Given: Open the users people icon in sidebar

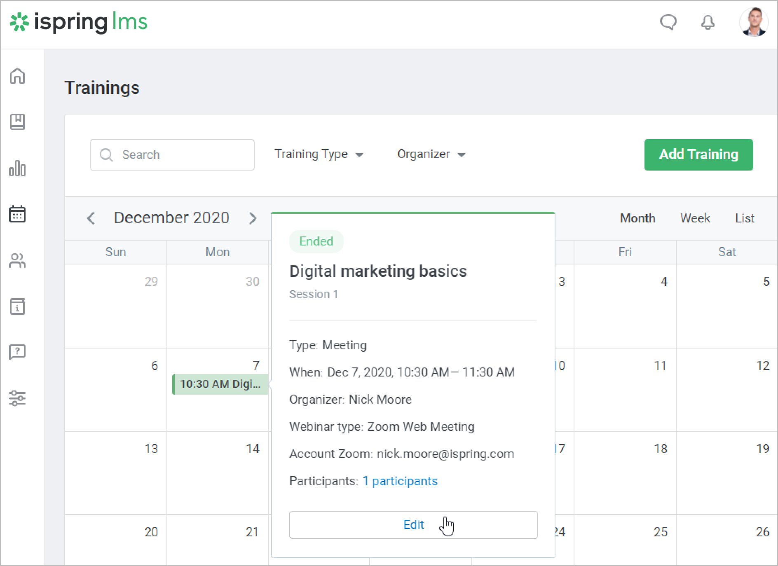Looking at the screenshot, I should tap(17, 260).
